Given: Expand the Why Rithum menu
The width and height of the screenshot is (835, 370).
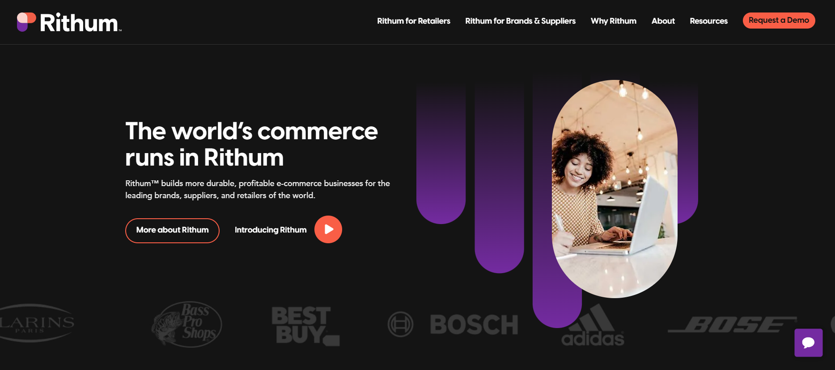Looking at the screenshot, I should click(613, 21).
